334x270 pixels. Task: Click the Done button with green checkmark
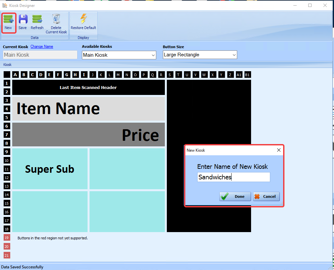pos(235,196)
